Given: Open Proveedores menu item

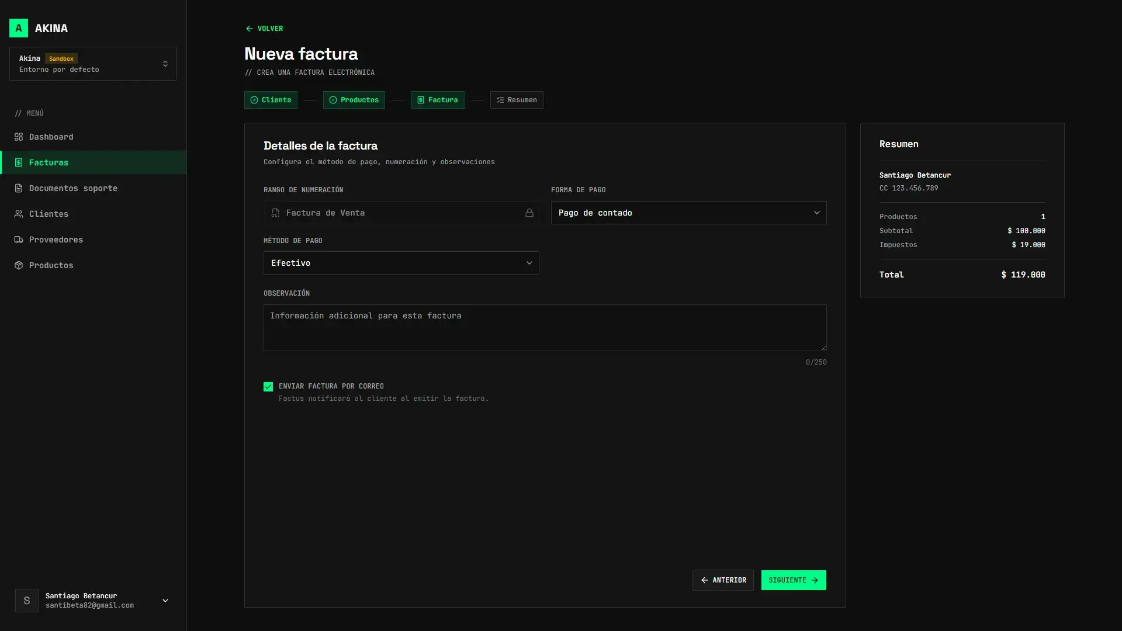Looking at the screenshot, I should (x=93, y=240).
